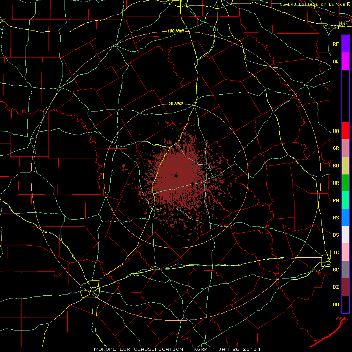Click the red HA legend swatch
The image size is (352, 352).
[345, 131]
